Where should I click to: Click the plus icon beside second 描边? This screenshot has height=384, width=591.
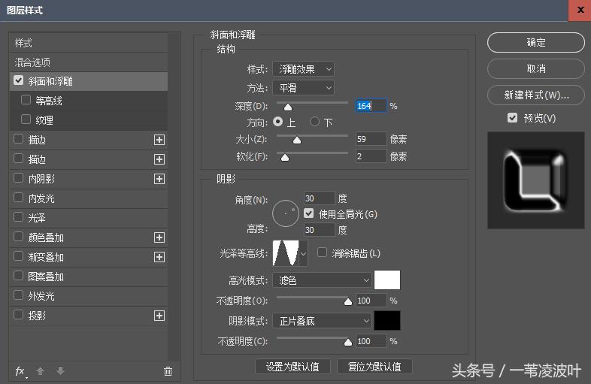tap(159, 159)
